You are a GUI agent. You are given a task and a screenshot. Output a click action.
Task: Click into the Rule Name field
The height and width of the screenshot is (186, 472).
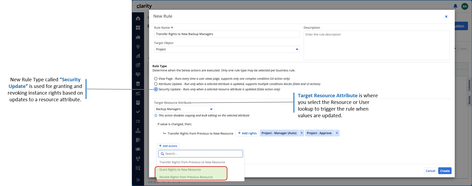(227, 34)
